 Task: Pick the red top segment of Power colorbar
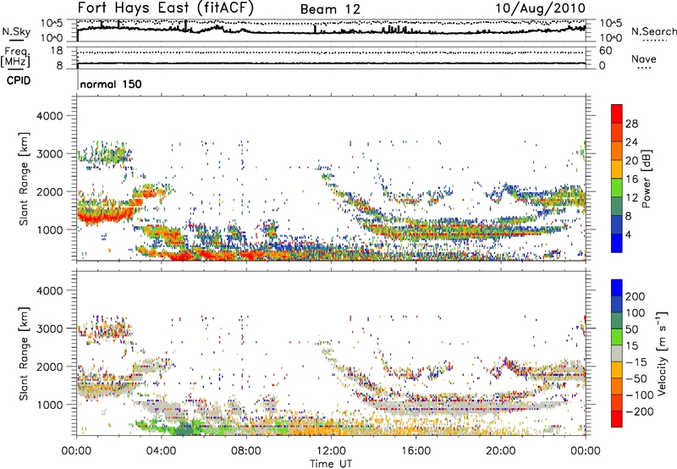coord(617,113)
